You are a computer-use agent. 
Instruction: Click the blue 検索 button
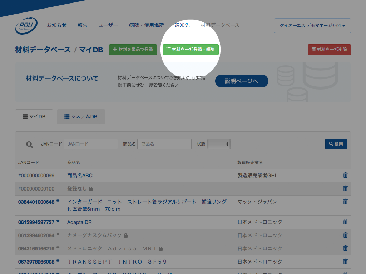(336, 144)
